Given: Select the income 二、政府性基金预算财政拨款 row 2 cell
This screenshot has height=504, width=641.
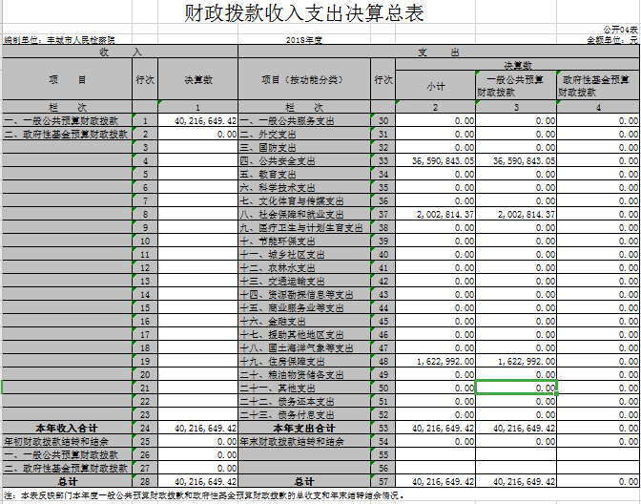Looking at the screenshot, I should (67, 135).
